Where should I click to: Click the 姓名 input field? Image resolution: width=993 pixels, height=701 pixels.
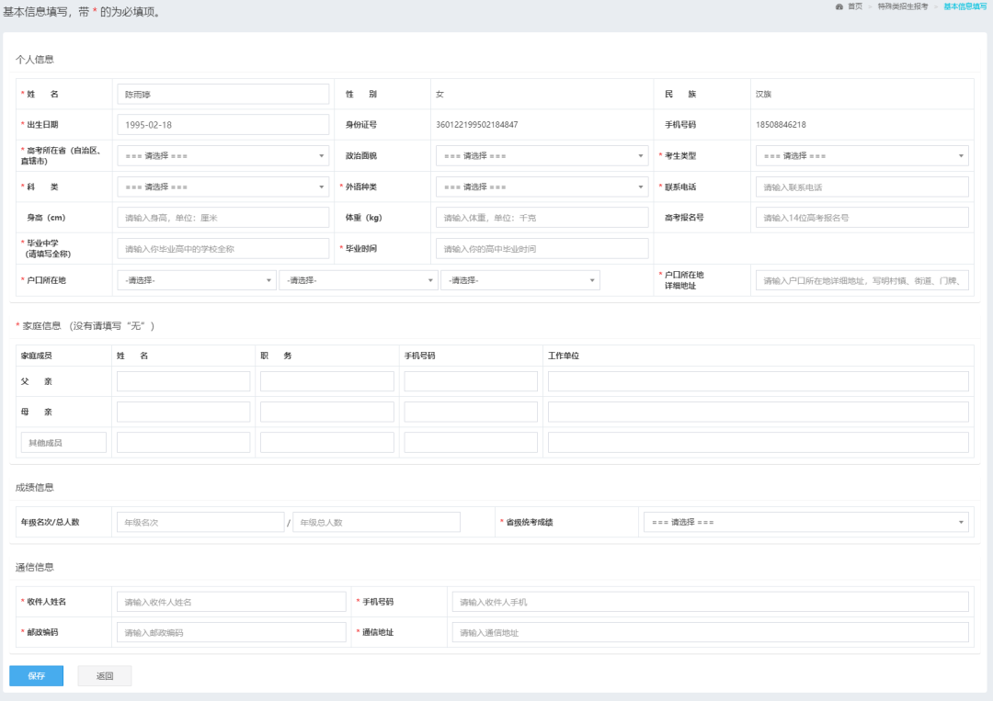coord(223,95)
